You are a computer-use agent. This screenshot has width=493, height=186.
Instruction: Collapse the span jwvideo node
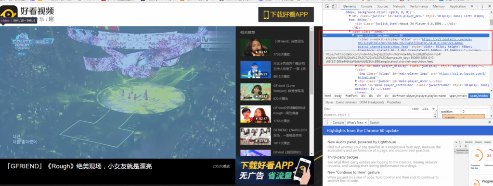(x=353, y=35)
